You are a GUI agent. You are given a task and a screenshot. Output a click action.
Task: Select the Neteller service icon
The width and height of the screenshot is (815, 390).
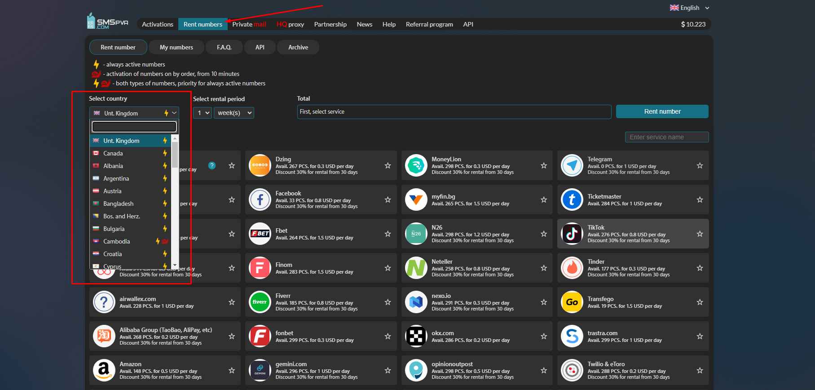(416, 268)
